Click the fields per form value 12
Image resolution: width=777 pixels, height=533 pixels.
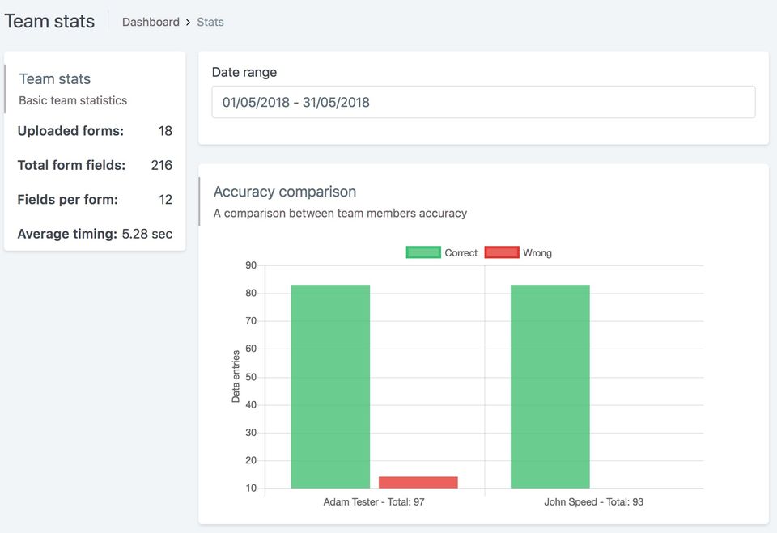165,199
